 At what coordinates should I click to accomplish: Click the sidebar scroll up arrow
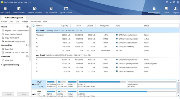(x=30, y=26)
